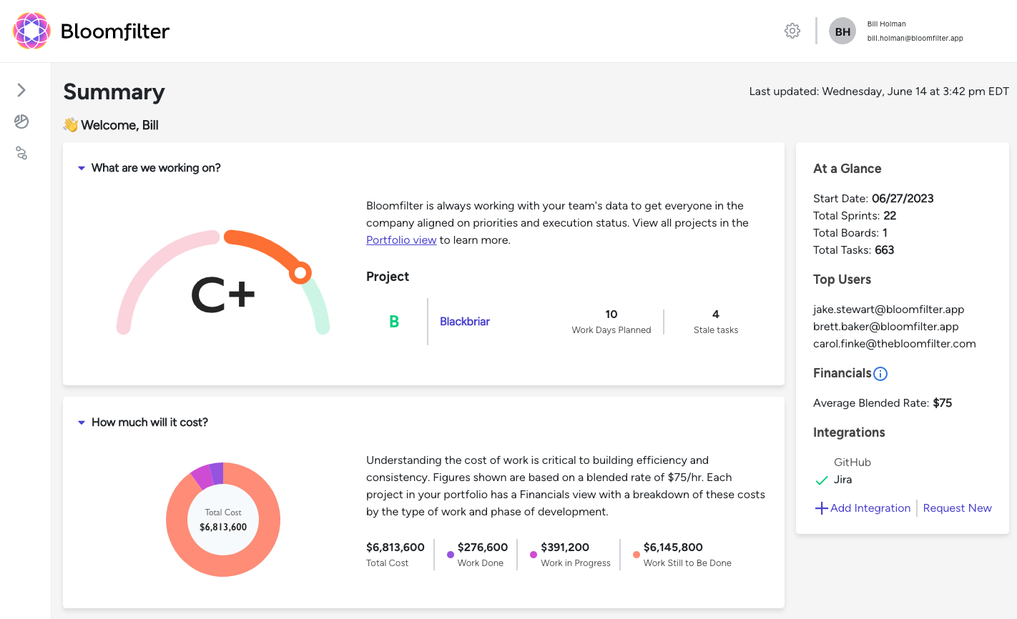Click the Request New integration link
The width and height of the screenshot is (1017, 619).
[x=957, y=508]
